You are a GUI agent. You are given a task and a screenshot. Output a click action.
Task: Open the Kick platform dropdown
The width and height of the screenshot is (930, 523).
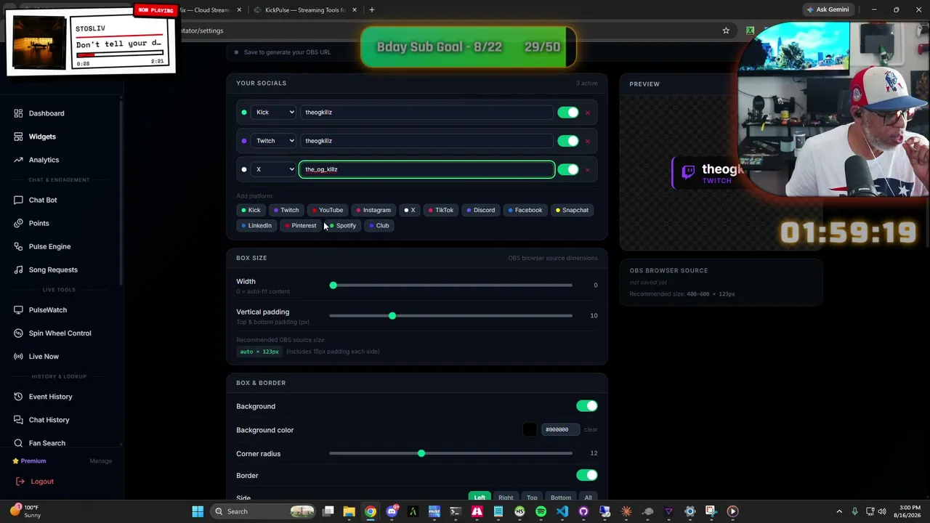point(274,113)
